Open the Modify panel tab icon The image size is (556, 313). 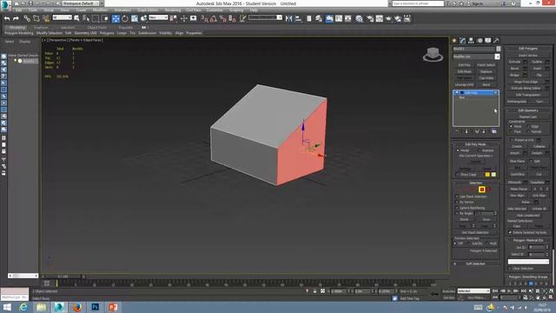pyautogui.click(x=462, y=41)
